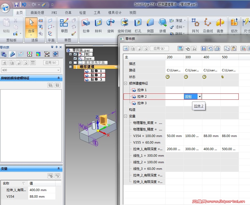Close the 零件族 left panel
This screenshot has width=250, height=205.
tap(61, 47)
